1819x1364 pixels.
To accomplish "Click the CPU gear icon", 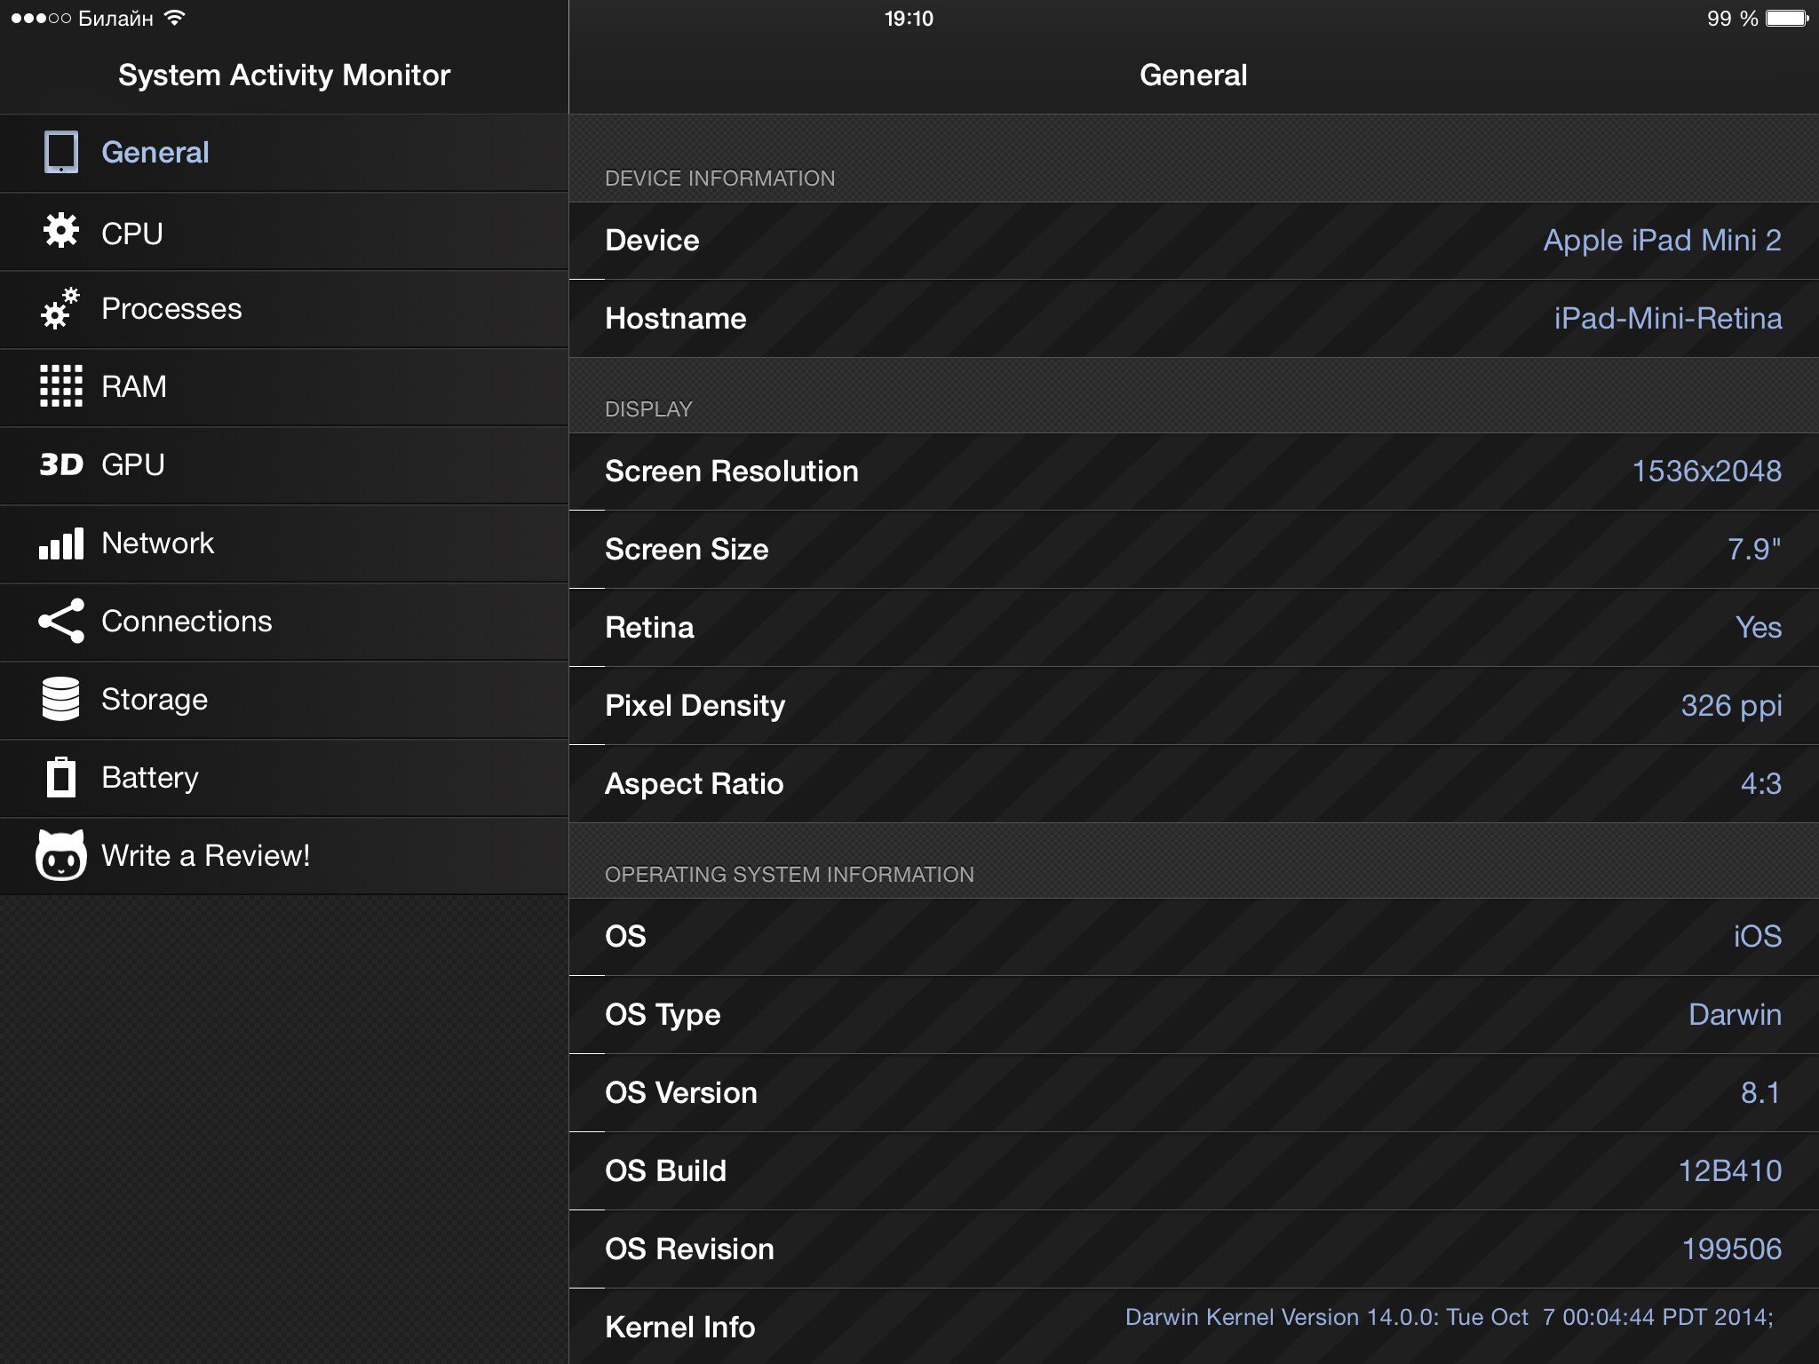I will [61, 231].
